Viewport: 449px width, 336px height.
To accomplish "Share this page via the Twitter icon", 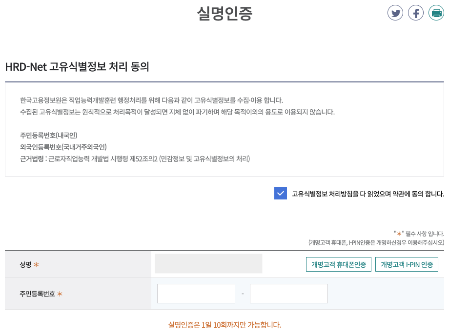I will pyautogui.click(x=395, y=13).
